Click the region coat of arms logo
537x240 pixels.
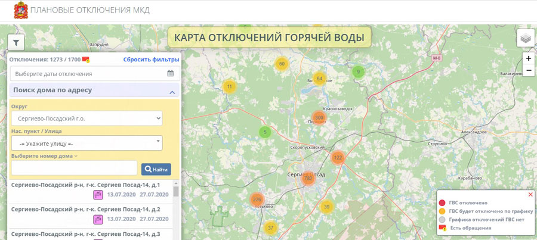20,10
